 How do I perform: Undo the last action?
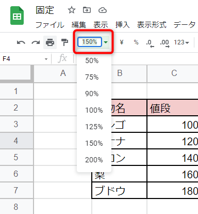(21, 42)
